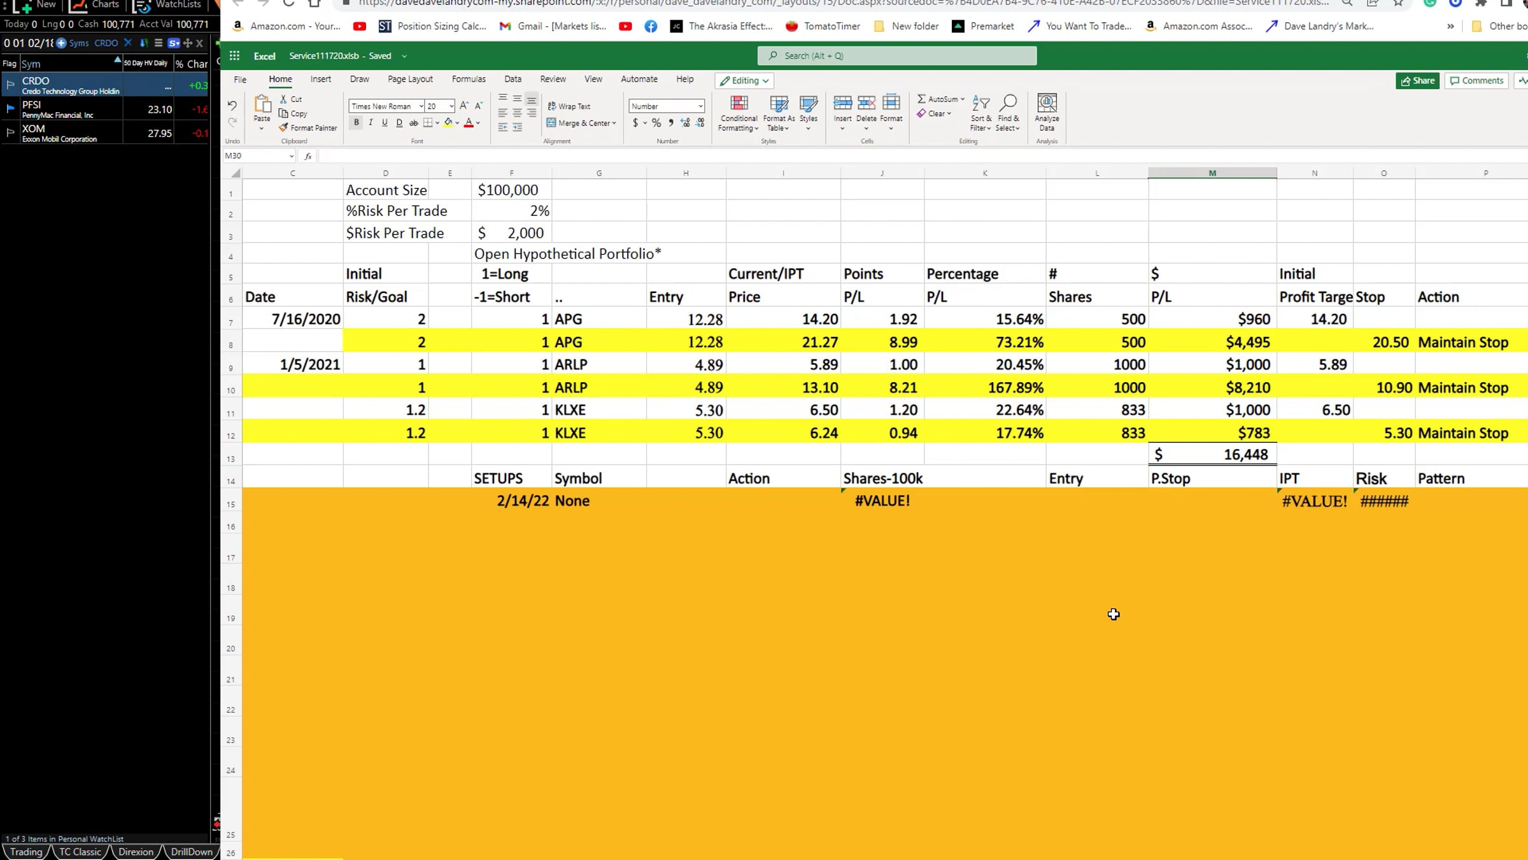Image resolution: width=1528 pixels, height=860 pixels.
Task: Toggle bottom vertical alignment
Action: pyautogui.click(x=532, y=99)
